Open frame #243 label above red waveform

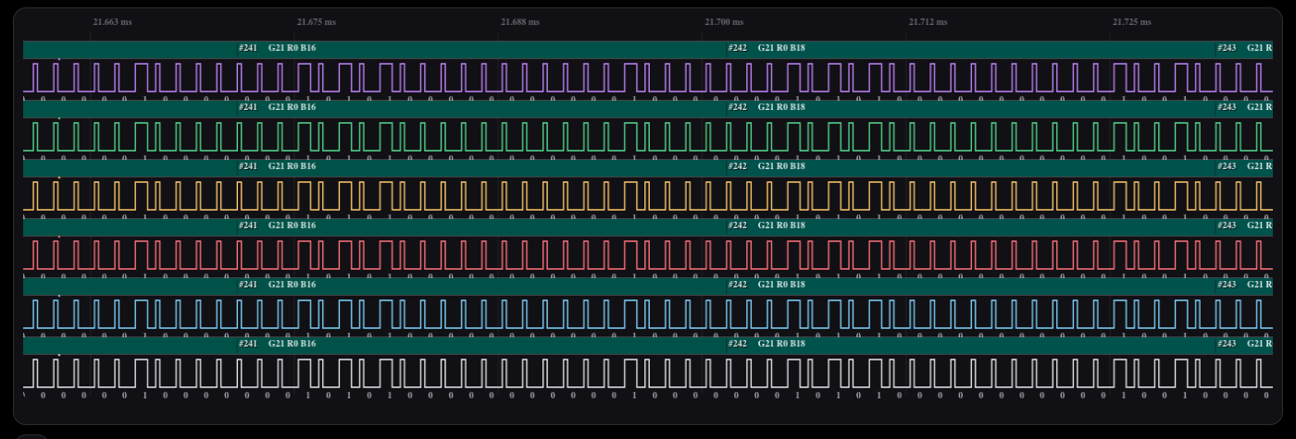(x=1244, y=226)
